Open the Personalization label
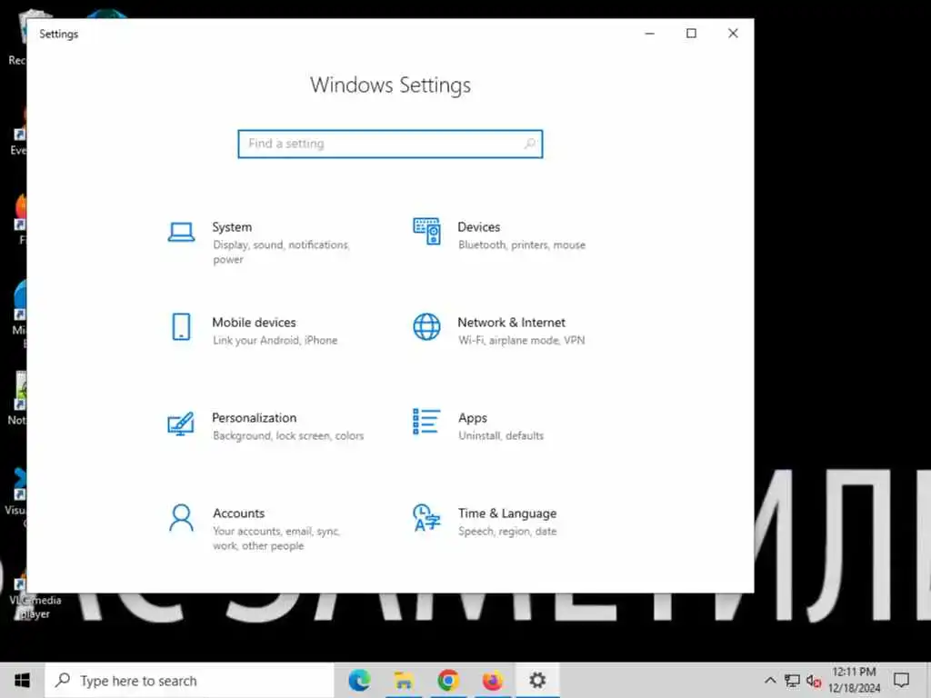The height and width of the screenshot is (698, 931). pyautogui.click(x=255, y=418)
